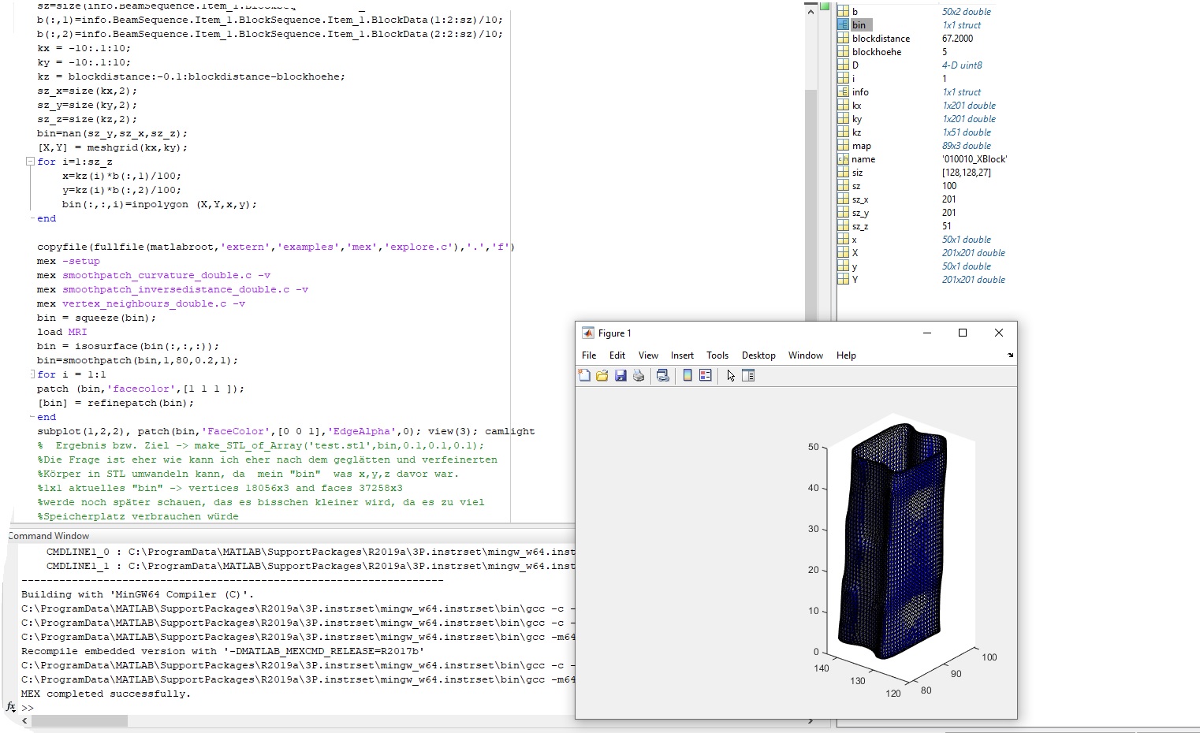Click the fx function browser icon
The height and width of the screenshot is (733, 1200).
pyautogui.click(x=11, y=707)
